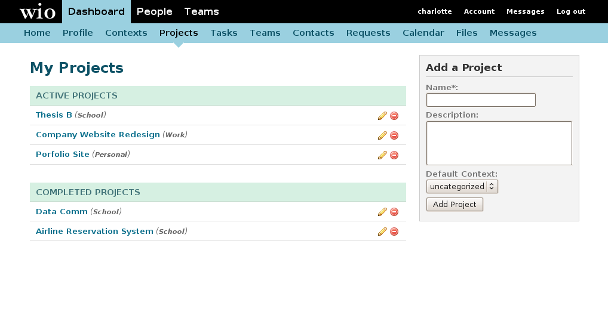Delete the Thesis B project
The image size is (608, 327).
click(x=394, y=116)
